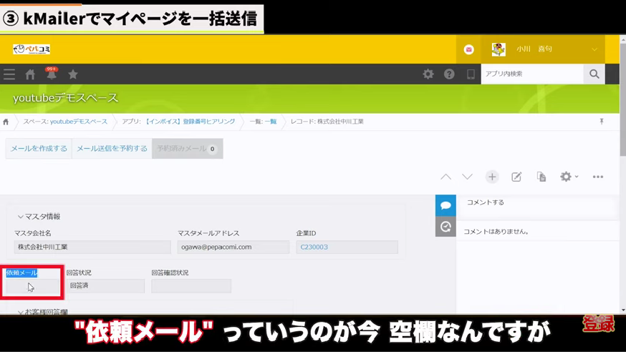
Task: Go to portal home icon in dark toolbar
Action: (30, 74)
